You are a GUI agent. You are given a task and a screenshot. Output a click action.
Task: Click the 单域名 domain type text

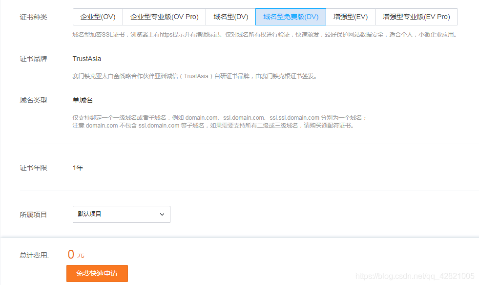[83, 100]
